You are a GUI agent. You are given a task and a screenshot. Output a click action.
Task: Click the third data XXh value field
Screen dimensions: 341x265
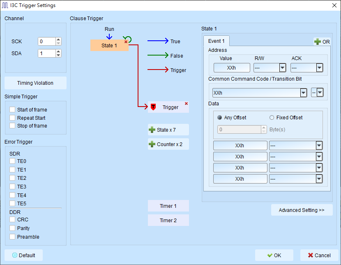point(240,167)
